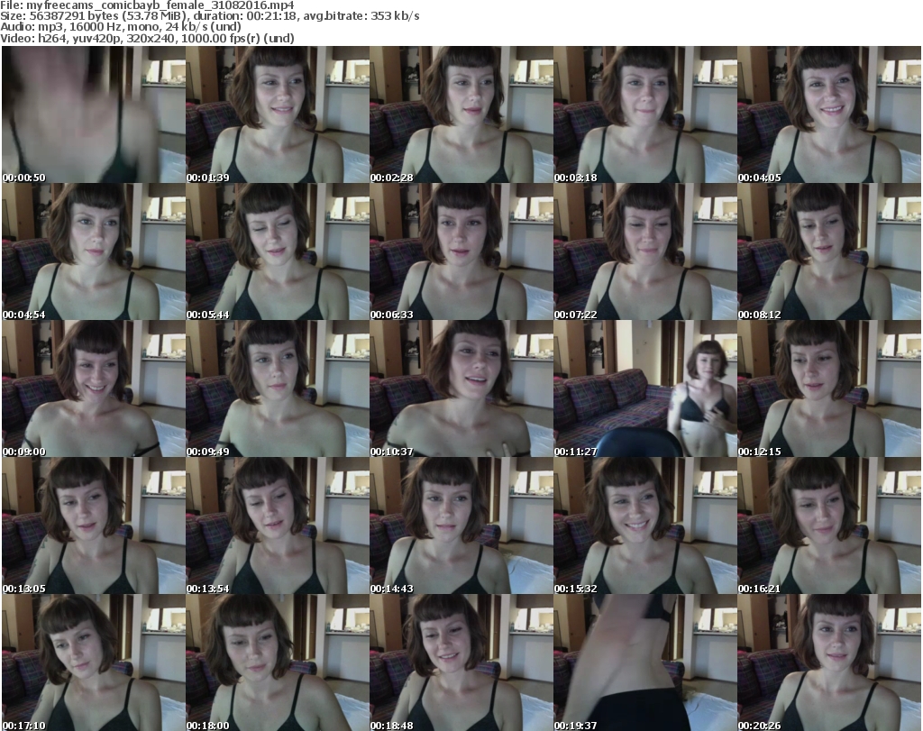The height and width of the screenshot is (731, 923).
Task: Select the frame marked 00:18:48
Action: click(461, 662)
